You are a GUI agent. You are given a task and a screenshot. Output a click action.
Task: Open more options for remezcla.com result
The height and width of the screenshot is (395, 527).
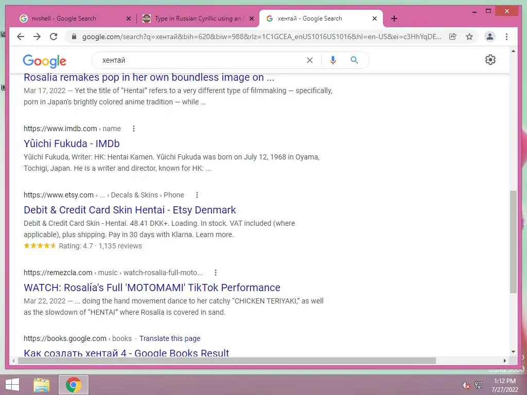(x=216, y=273)
